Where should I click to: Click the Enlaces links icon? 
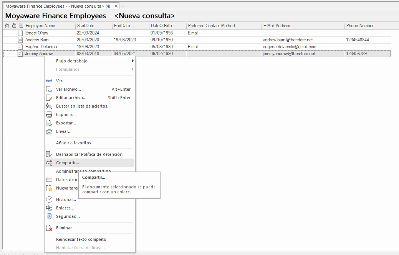tap(49, 208)
